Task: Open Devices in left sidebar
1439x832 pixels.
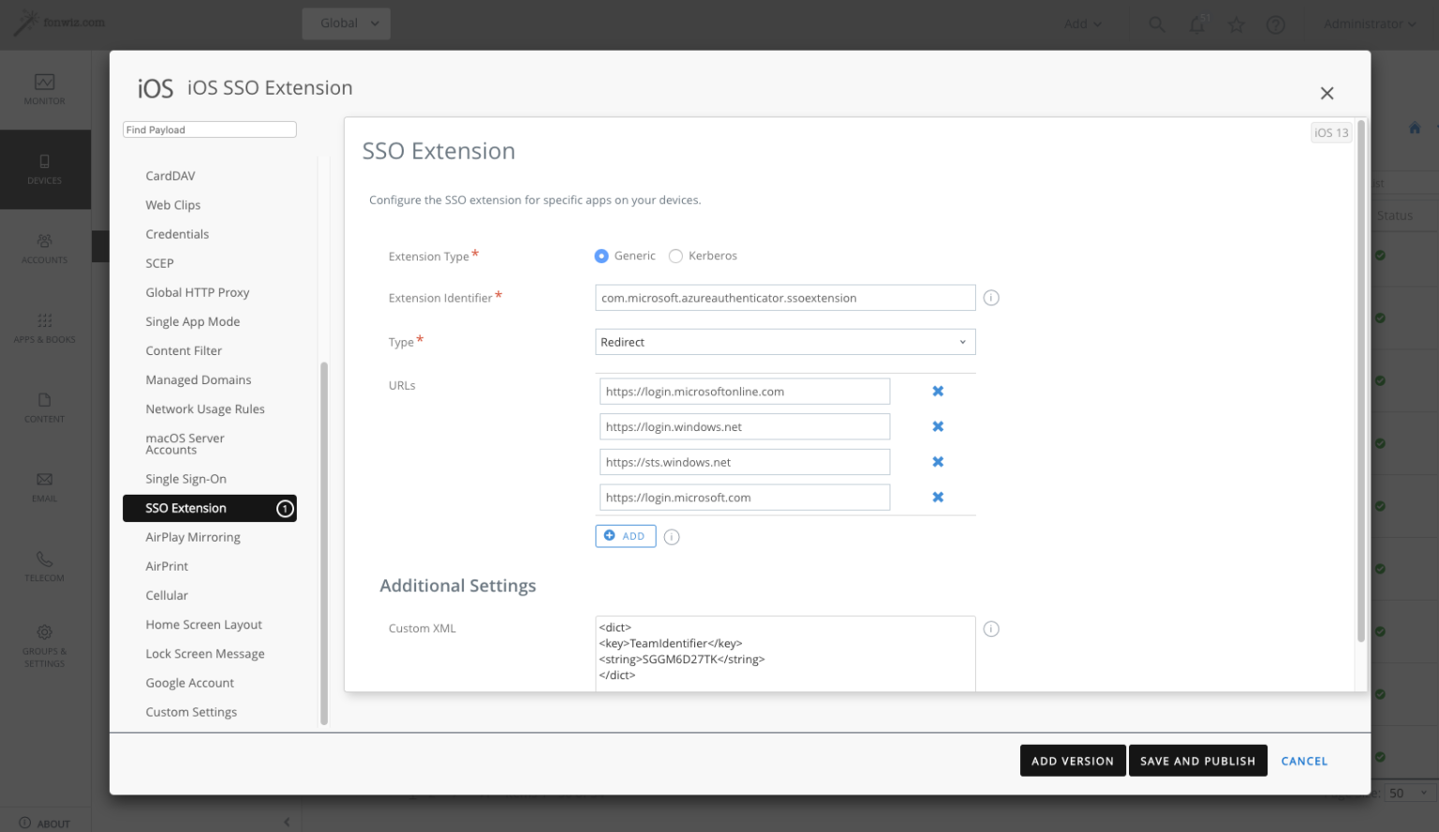Action: coord(45,170)
